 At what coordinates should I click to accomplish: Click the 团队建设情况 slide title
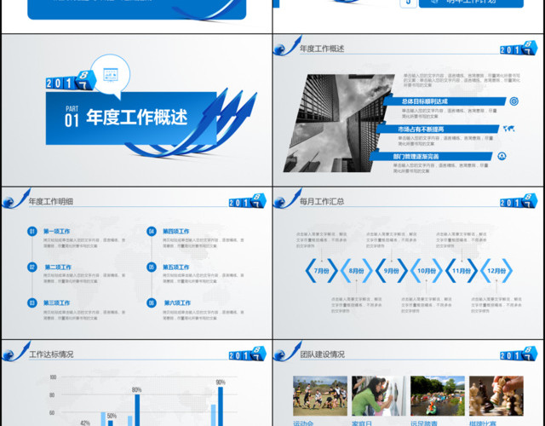pyautogui.click(x=322, y=354)
